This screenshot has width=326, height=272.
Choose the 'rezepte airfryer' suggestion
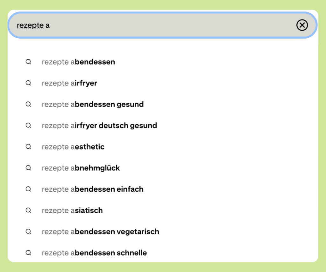tap(69, 83)
